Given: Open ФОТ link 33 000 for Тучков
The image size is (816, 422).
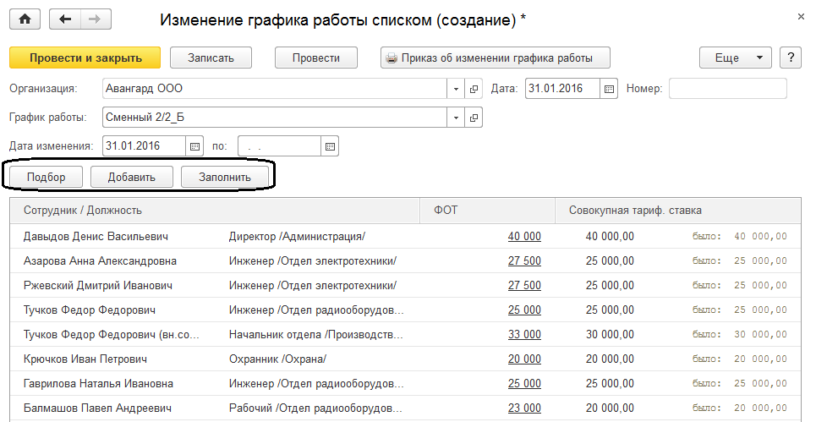Looking at the screenshot, I should coord(524,334).
